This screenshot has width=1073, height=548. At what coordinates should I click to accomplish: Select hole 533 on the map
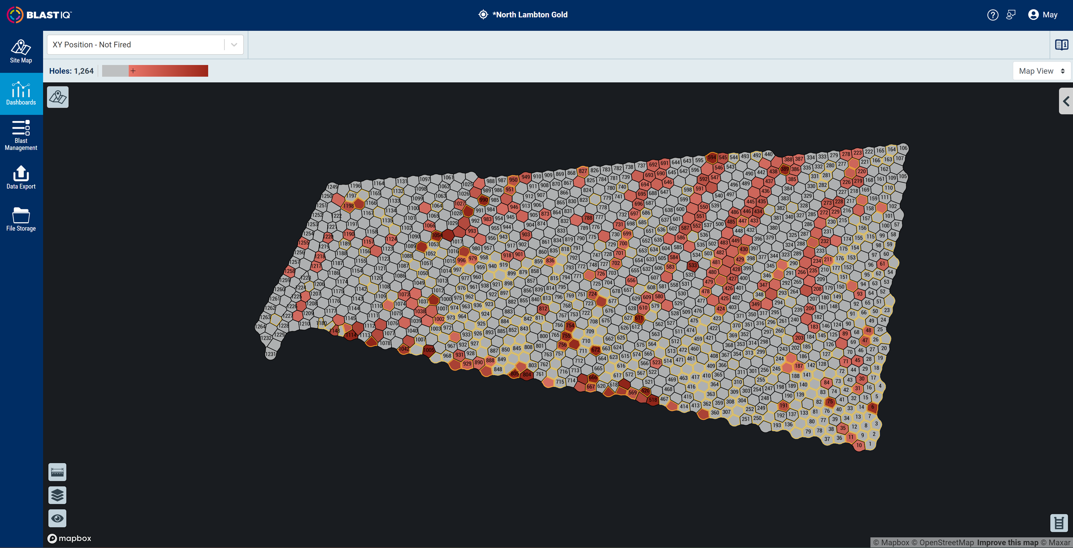[692, 265]
